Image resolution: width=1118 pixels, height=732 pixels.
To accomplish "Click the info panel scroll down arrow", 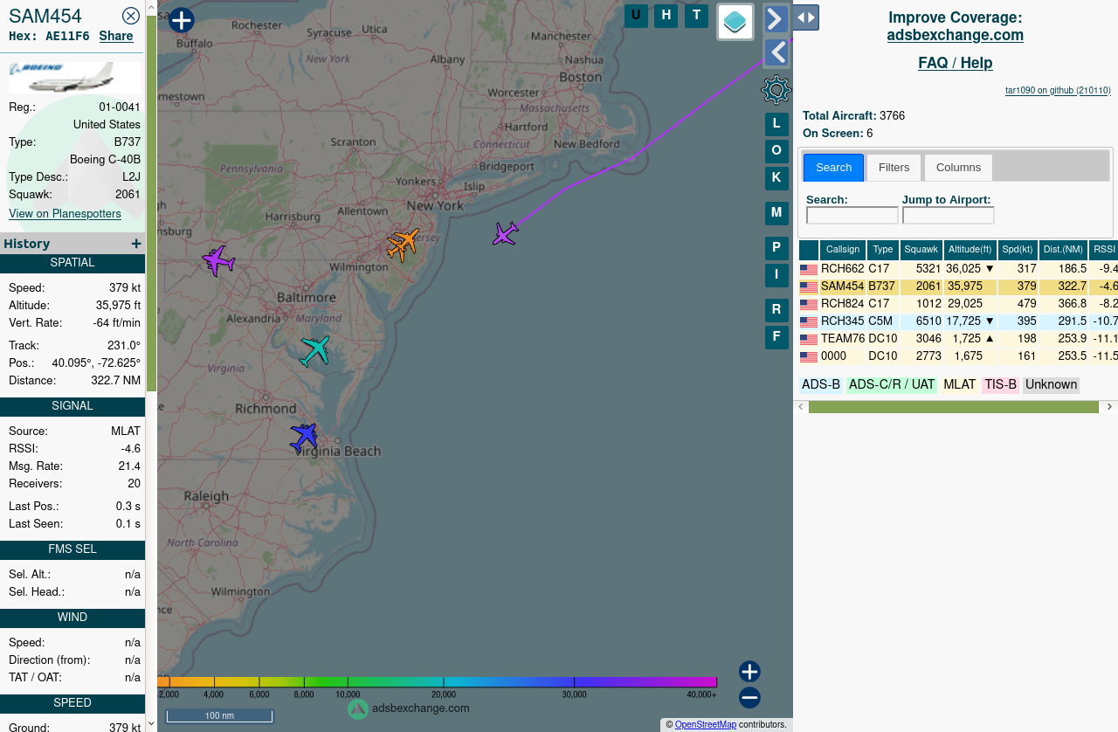I will (x=151, y=724).
